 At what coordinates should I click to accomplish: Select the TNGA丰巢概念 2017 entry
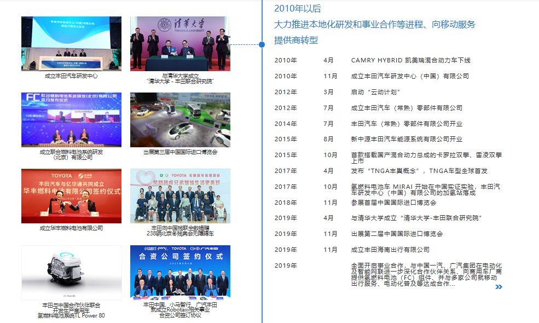[419, 171]
